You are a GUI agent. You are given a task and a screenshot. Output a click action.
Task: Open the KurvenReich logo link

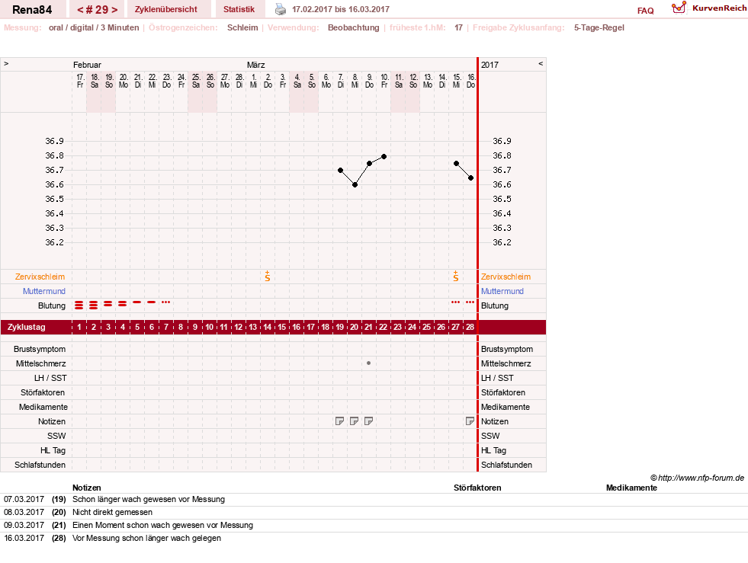709,8
